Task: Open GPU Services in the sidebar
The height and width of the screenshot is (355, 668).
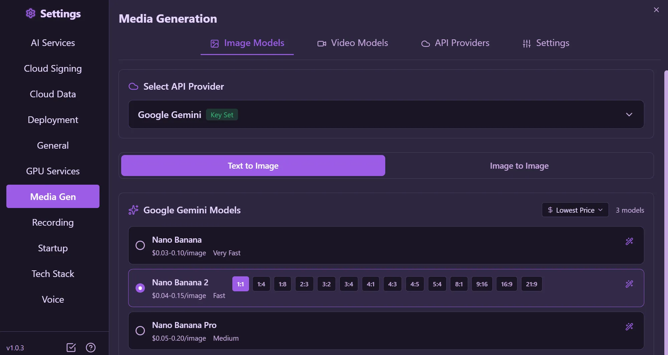Action: tap(53, 171)
